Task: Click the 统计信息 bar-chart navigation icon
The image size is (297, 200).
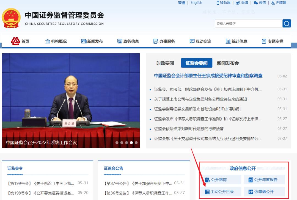Action: pos(229,41)
